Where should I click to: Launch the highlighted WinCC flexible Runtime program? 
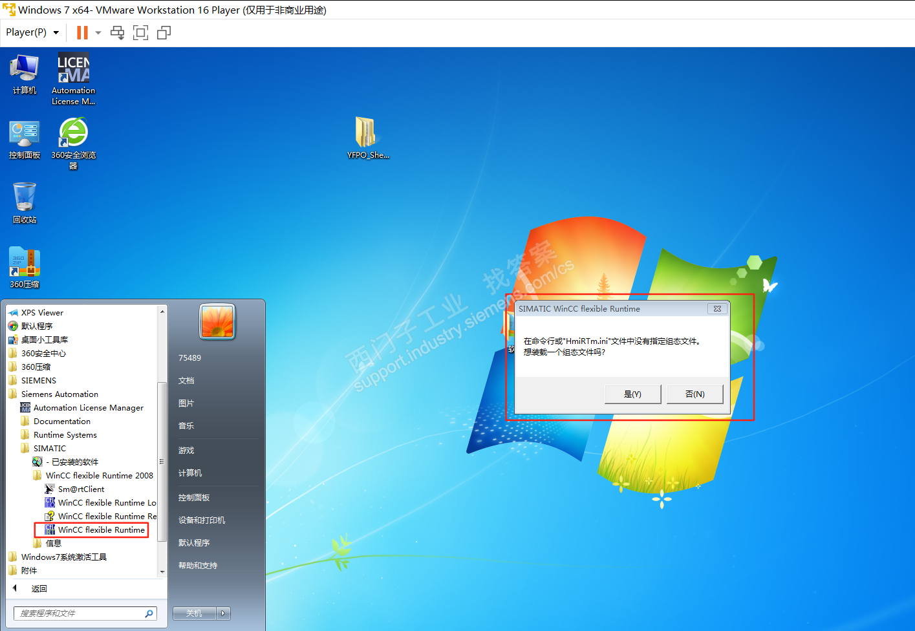click(95, 529)
